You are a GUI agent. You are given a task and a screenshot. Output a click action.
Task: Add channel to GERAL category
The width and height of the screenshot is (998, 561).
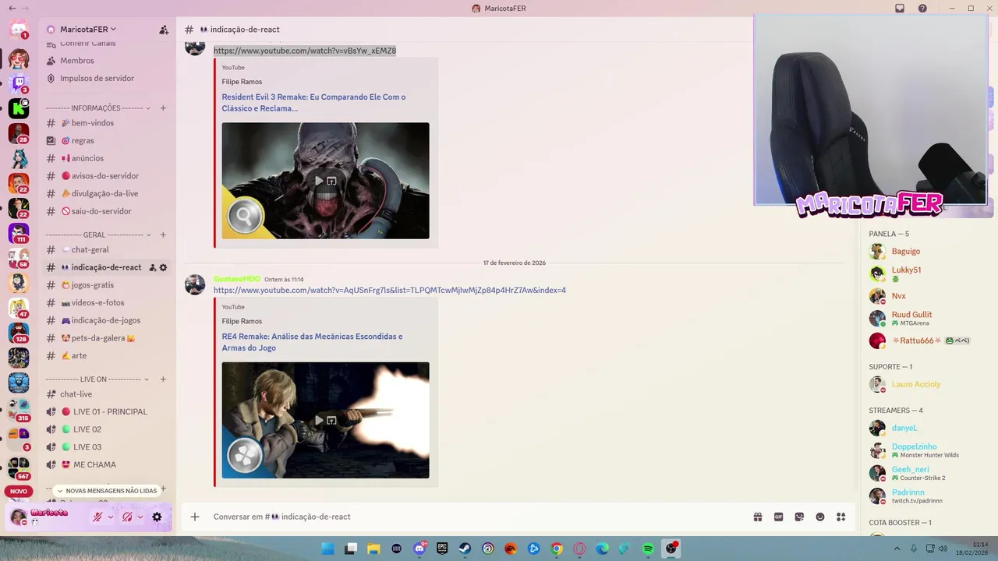point(163,235)
